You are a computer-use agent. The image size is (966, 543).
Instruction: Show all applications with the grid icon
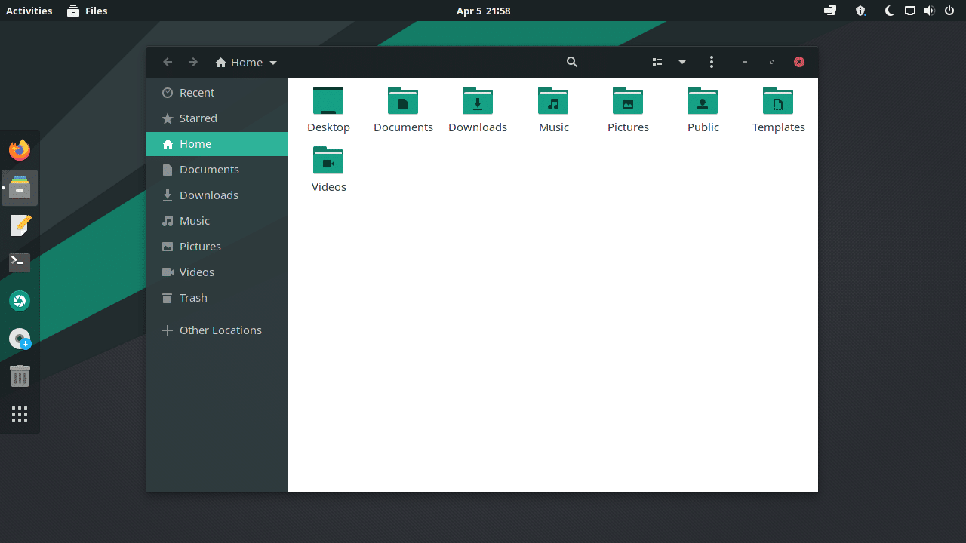[x=19, y=413]
